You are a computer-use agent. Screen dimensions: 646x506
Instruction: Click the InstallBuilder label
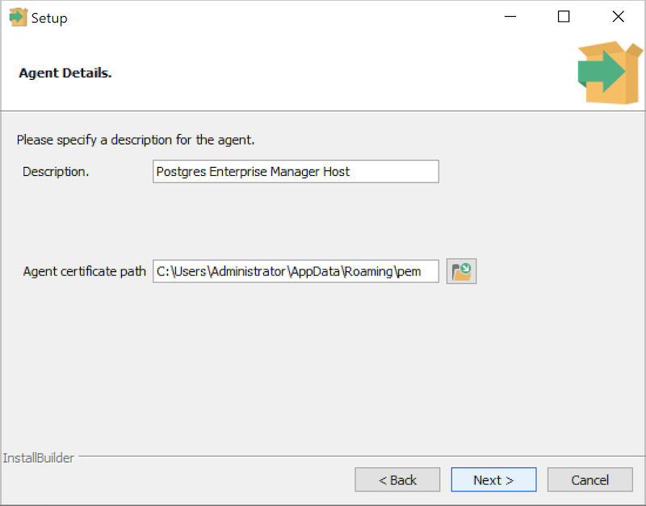[x=38, y=458]
